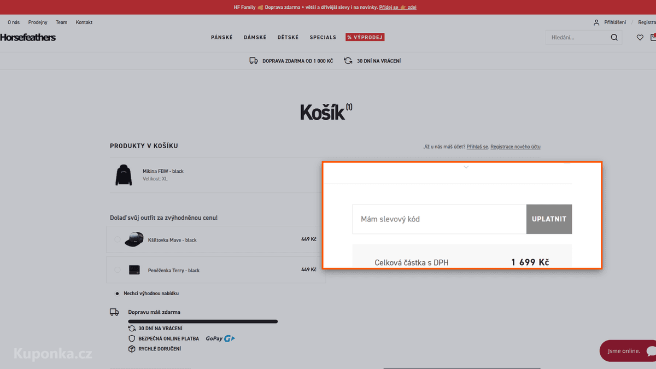Click the delivery truck icon in the info bar
Viewport: 656px width, 369px height.
point(254,61)
